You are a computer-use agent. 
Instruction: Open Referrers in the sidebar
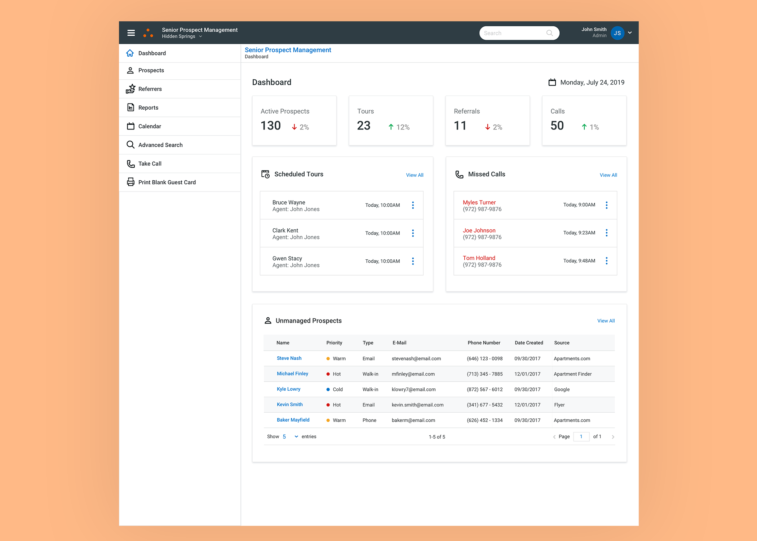[x=150, y=89]
